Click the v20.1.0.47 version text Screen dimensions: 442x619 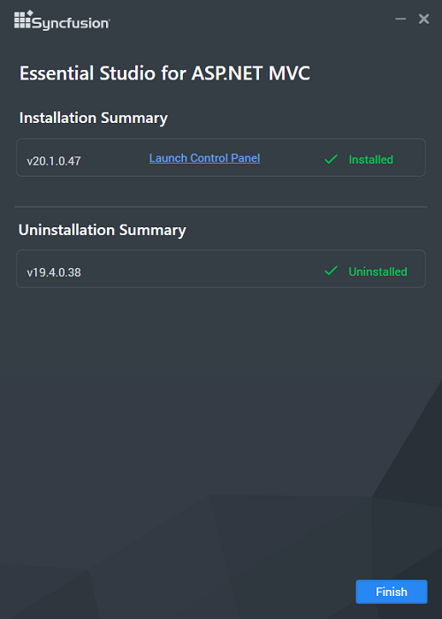click(54, 161)
